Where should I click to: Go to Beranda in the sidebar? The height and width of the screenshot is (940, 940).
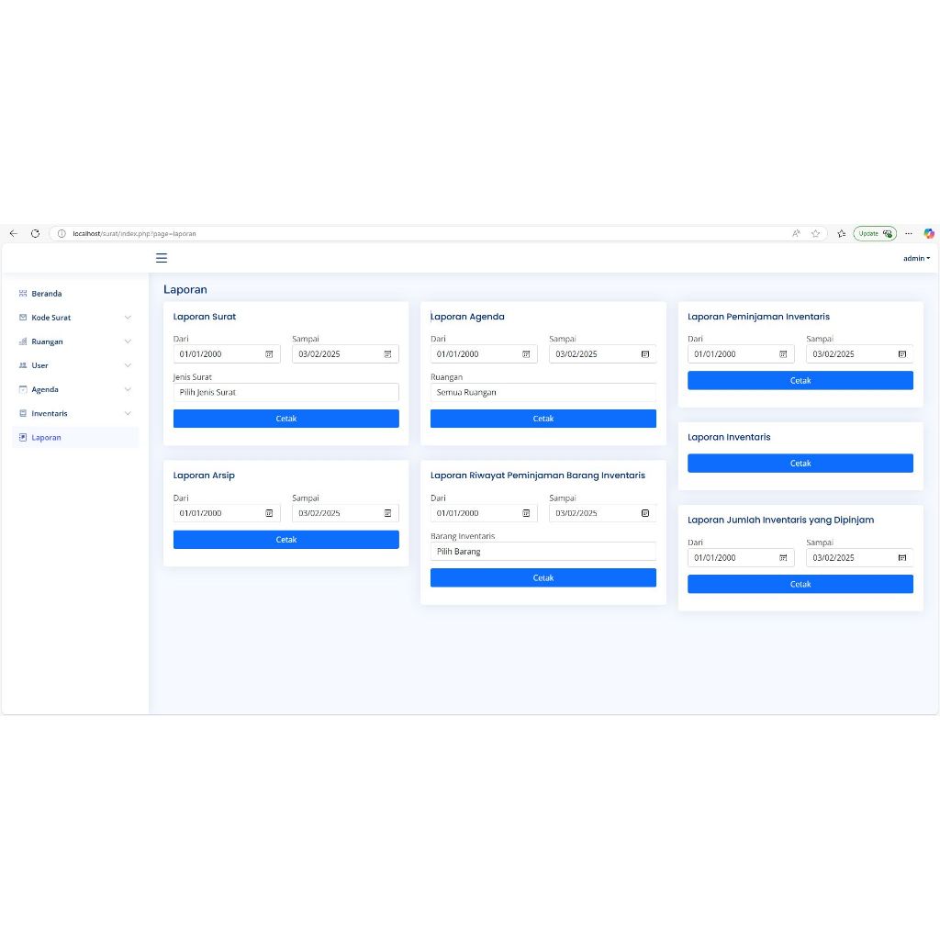click(x=75, y=293)
